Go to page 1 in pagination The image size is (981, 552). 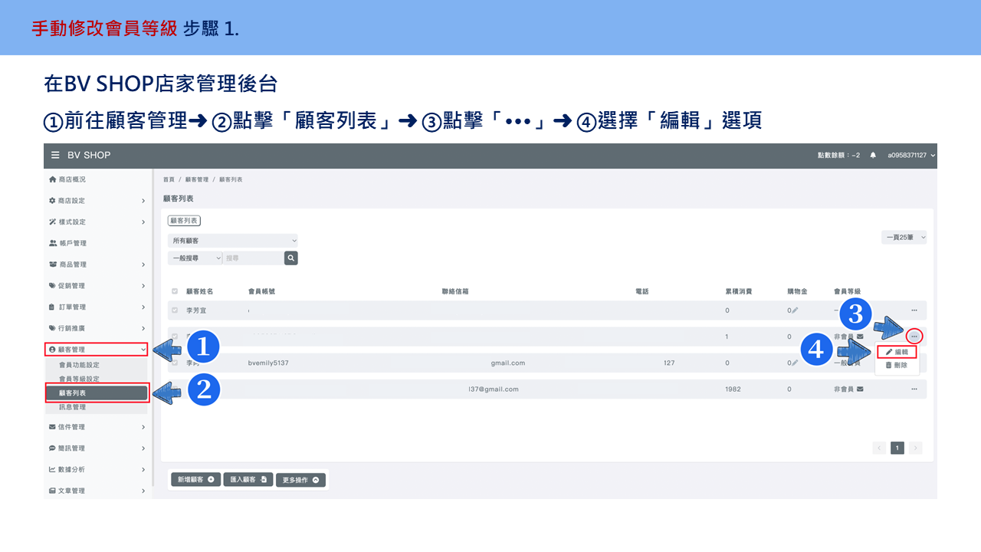pos(897,448)
